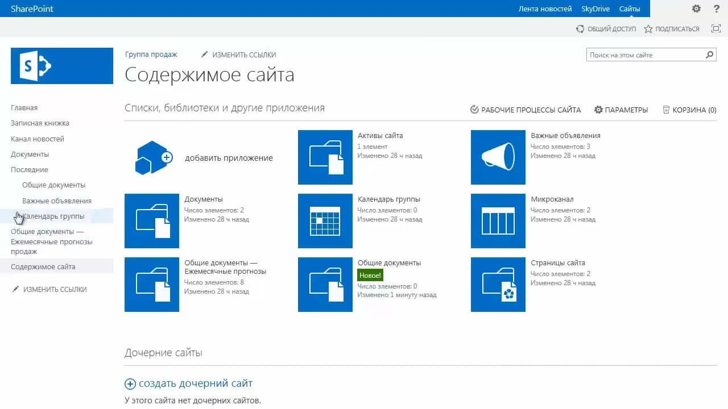Open Канал новостей in left navigation
This screenshot has width=728, height=409.
point(38,139)
